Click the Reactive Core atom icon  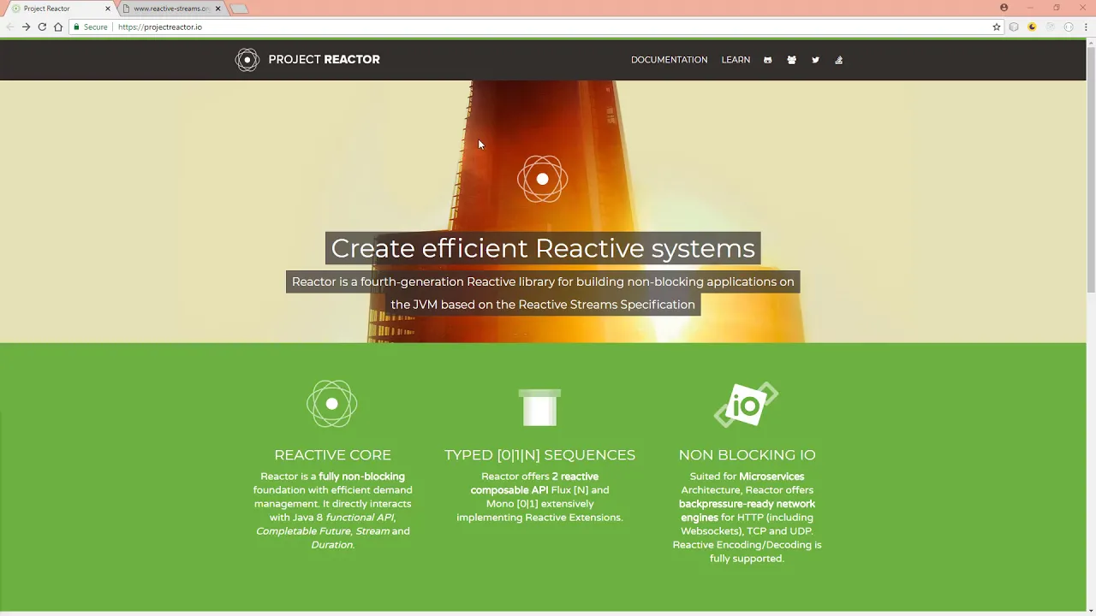(x=332, y=404)
